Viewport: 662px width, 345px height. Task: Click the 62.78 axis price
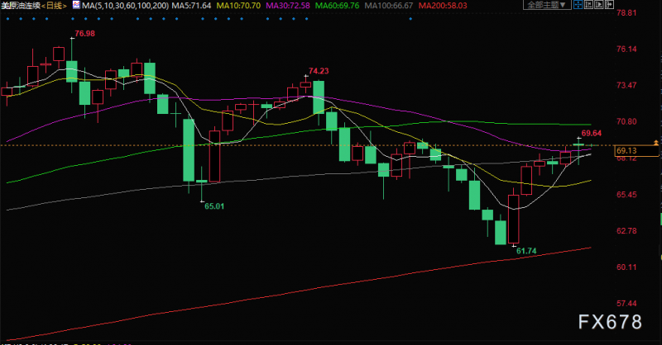pyautogui.click(x=626, y=231)
